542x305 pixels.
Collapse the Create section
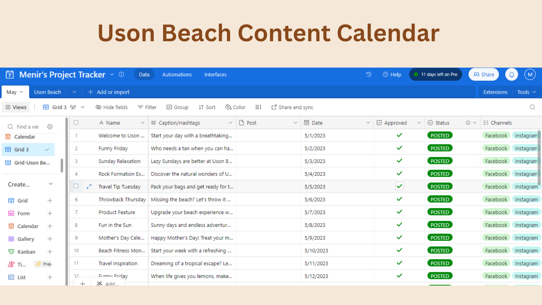pos(51,184)
